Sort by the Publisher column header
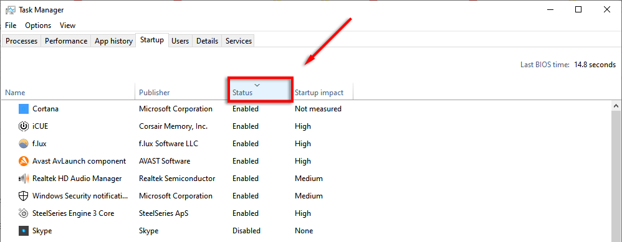This screenshot has width=622, height=242. coord(182,92)
